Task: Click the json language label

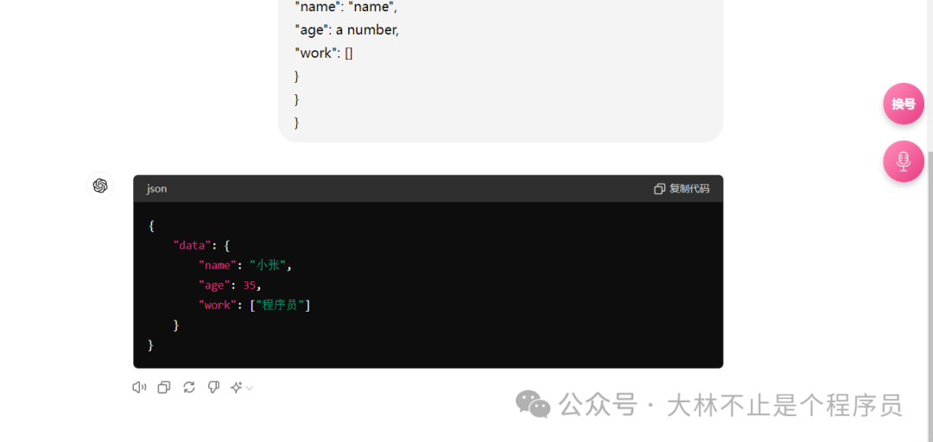Action: (157, 188)
